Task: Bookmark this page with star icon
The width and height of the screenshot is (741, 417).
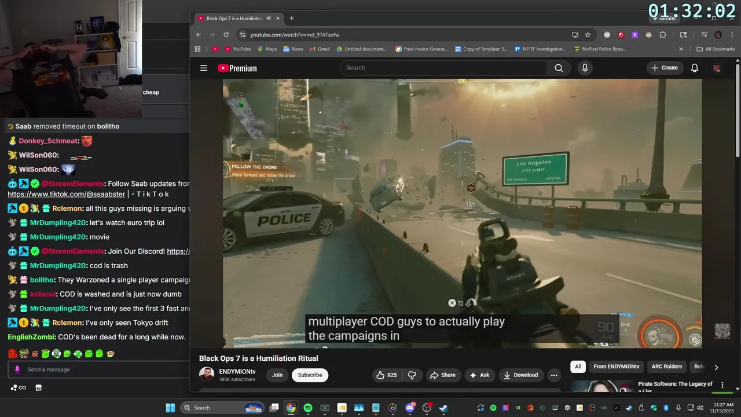Action: point(588,35)
